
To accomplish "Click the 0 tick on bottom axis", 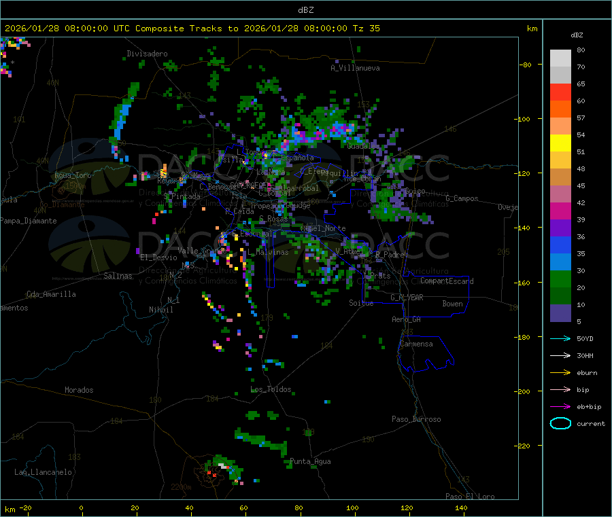I will pyautogui.click(x=81, y=508).
